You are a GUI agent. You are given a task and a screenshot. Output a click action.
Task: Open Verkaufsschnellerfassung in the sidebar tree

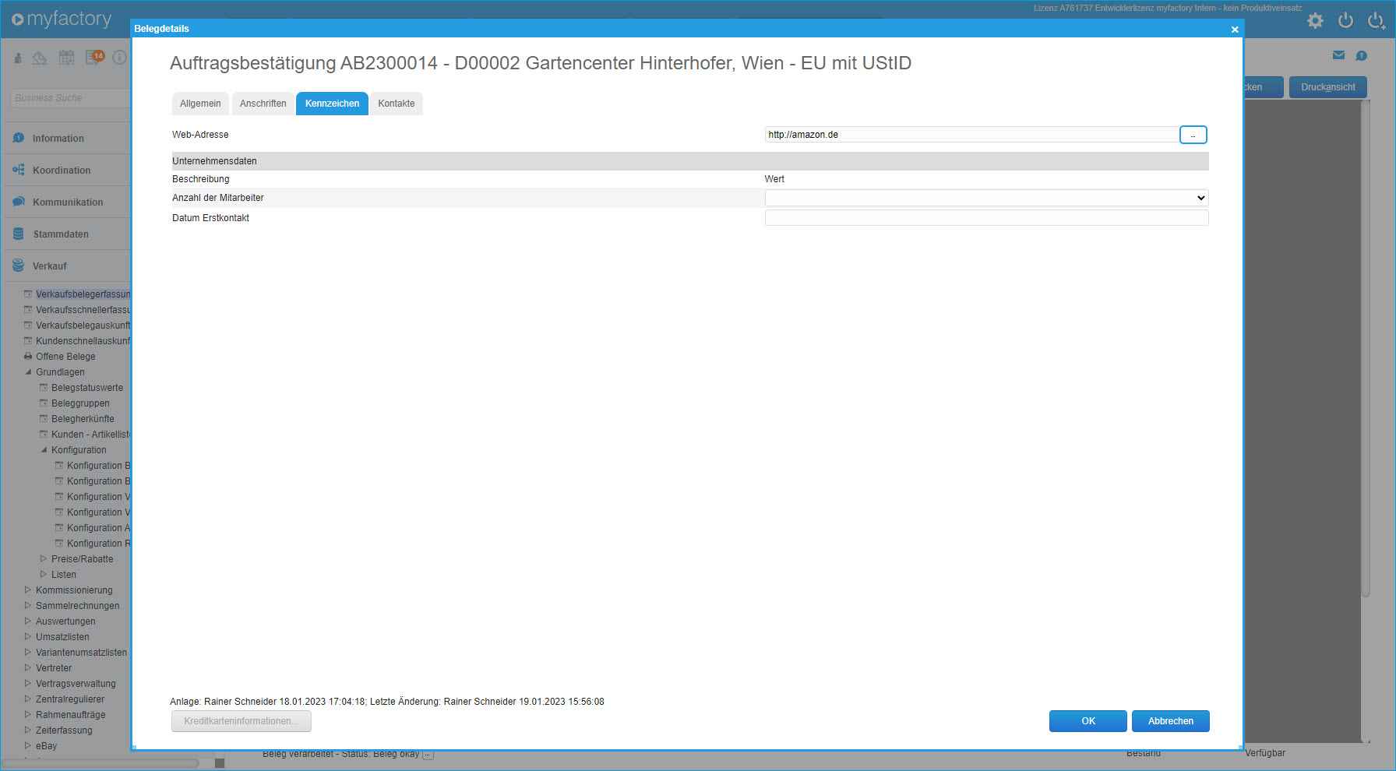click(x=83, y=310)
